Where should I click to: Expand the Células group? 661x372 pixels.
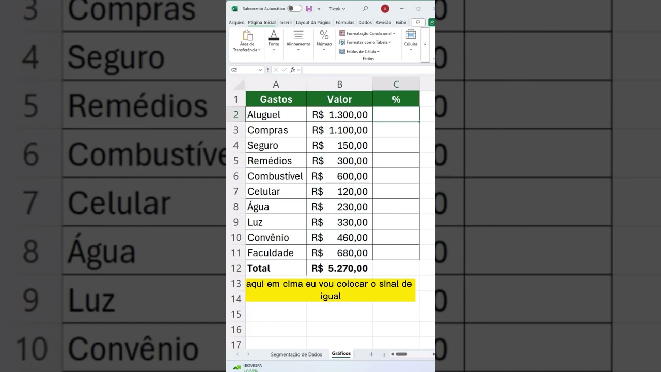click(x=411, y=41)
